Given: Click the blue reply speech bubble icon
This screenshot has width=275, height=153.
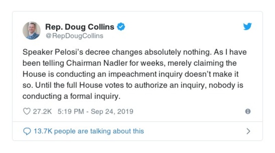Looking at the screenshot, I should click(x=27, y=131).
